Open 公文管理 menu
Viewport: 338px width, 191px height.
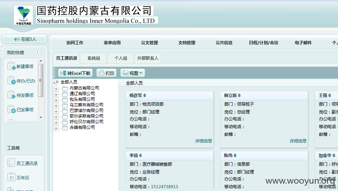pyautogui.click(x=149, y=42)
